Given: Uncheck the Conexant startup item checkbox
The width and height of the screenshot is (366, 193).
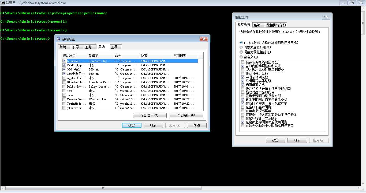Looking at the screenshot, I should tap(64, 61).
